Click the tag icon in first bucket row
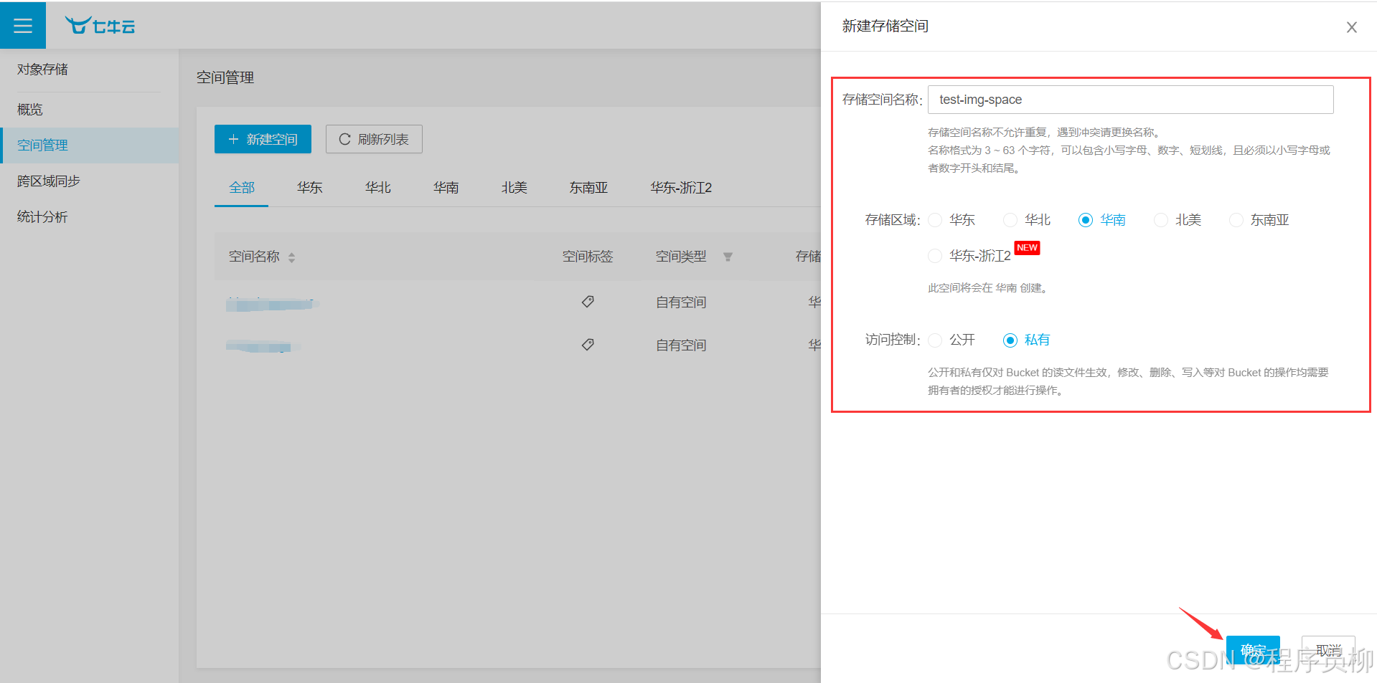This screenshot has width=1377, height=683. pos(588,302)
